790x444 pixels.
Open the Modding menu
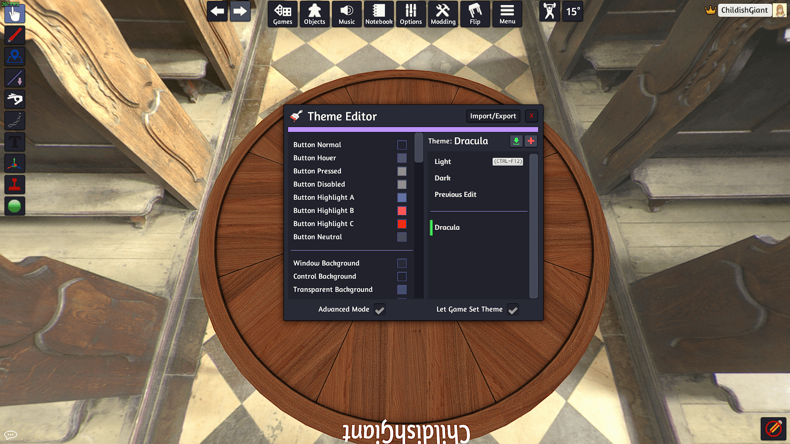(x=443, y=14)
